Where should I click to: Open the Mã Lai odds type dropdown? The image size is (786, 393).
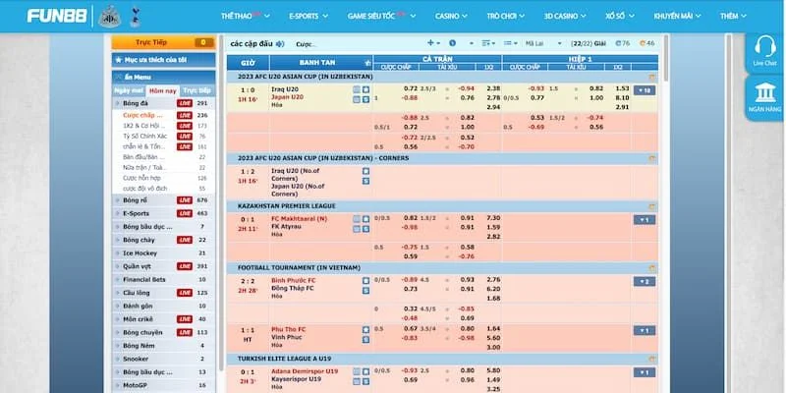click(x=553, y=44)
